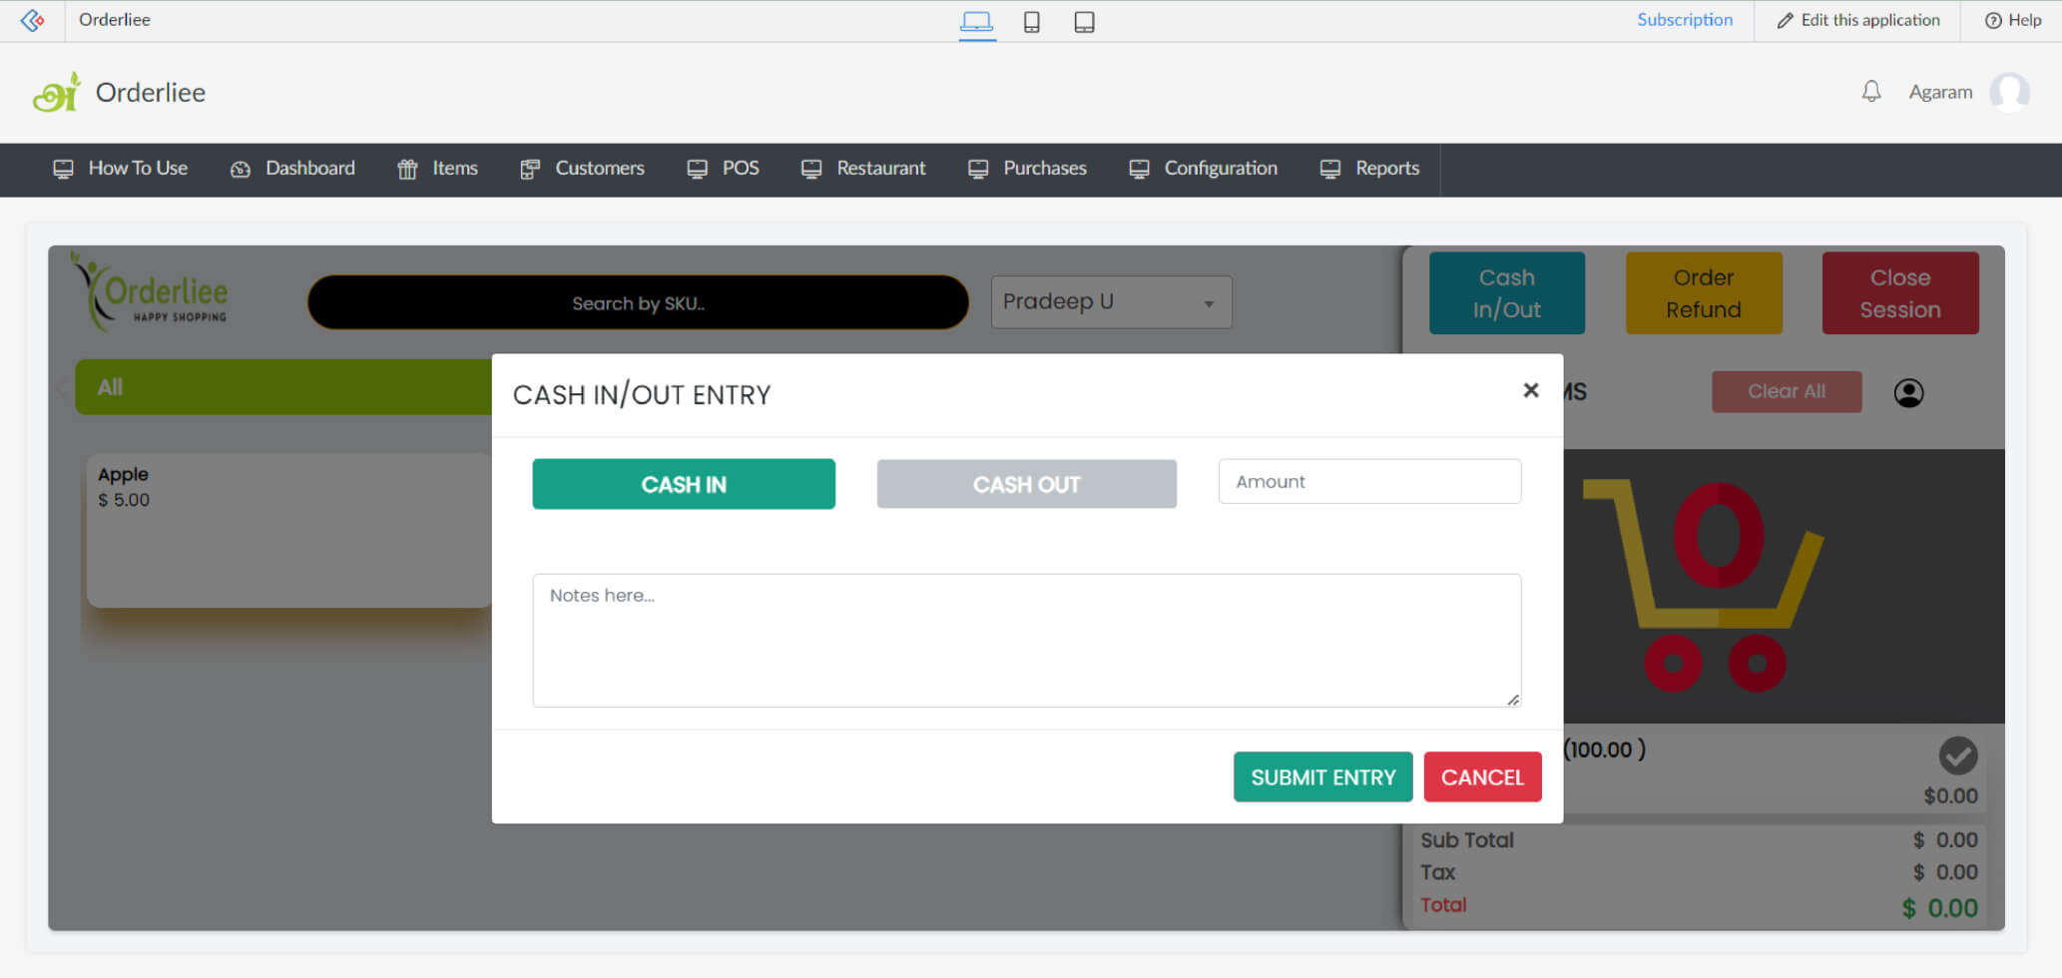
Task: Select the CASH IN option
Action: [x=684, y=484]
